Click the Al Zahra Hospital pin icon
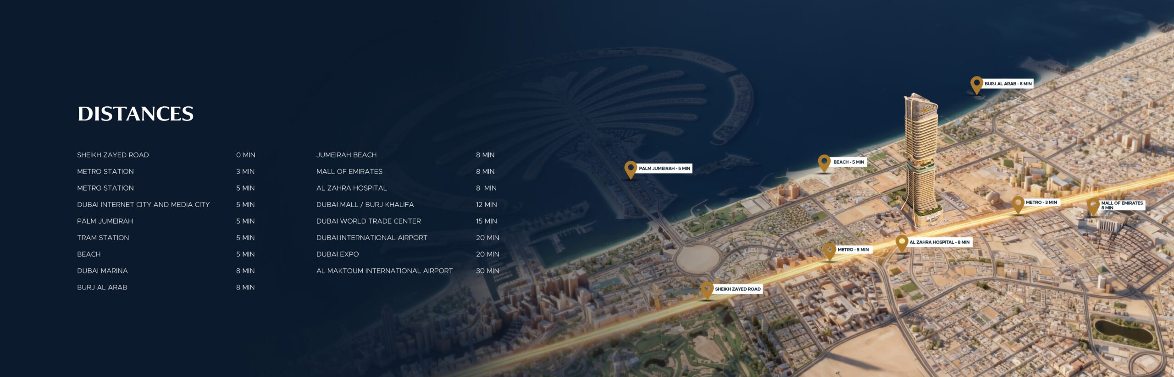Screen dimensions: 1174x377 pos(902,242)
